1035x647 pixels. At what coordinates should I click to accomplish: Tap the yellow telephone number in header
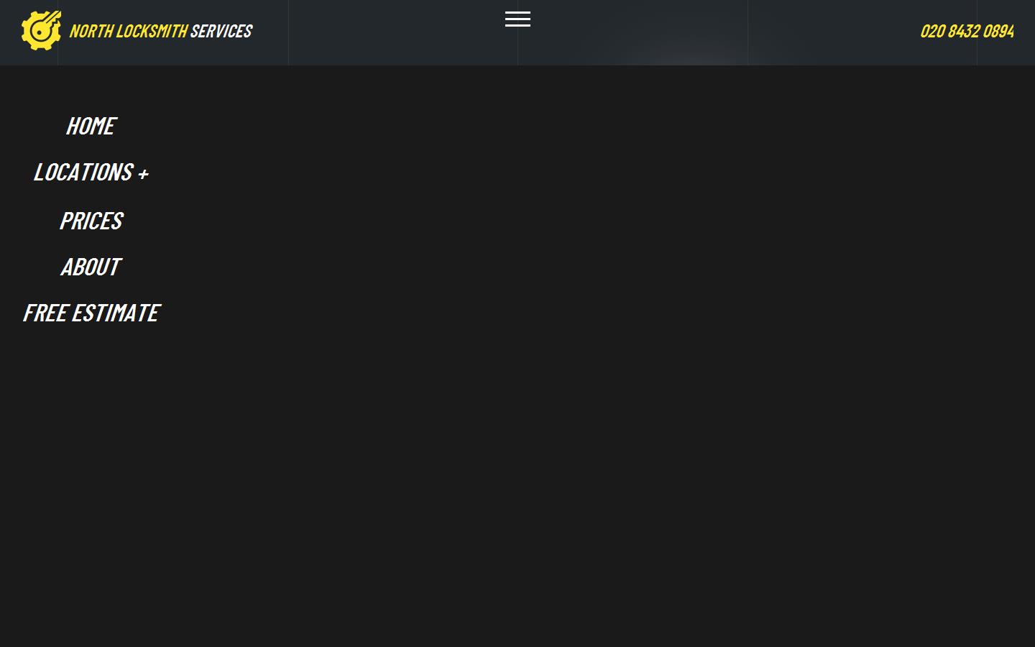[x=967, y=31]
